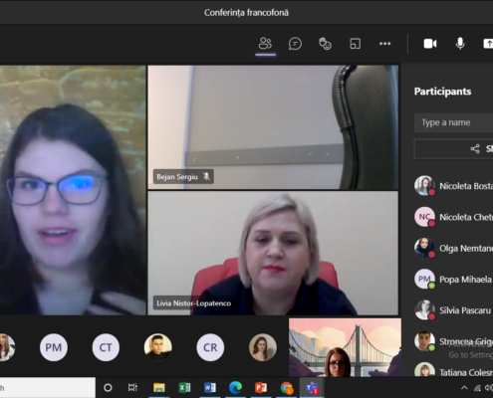493x398 pixels.
Task: Open Excel from the taskbar
Action: (x=184, y=387)
